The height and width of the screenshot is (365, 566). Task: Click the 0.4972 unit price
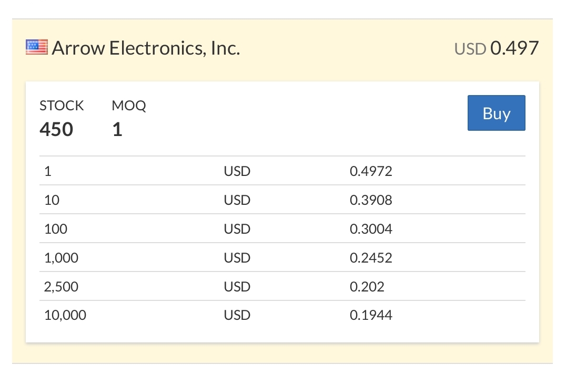tap(371, 171)
